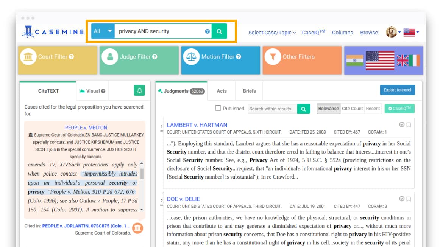Open the All search scope dropdown

point(103,31)
